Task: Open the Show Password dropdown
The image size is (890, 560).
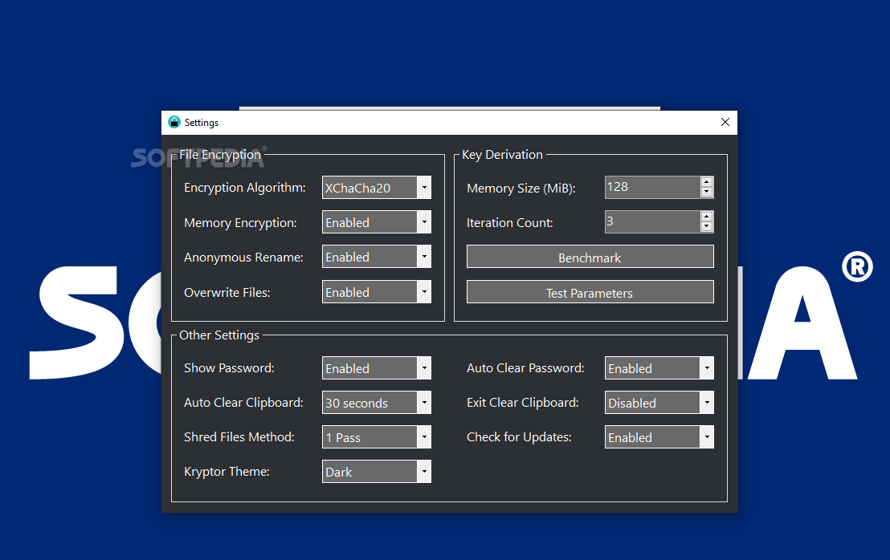Action: (424, 367)
